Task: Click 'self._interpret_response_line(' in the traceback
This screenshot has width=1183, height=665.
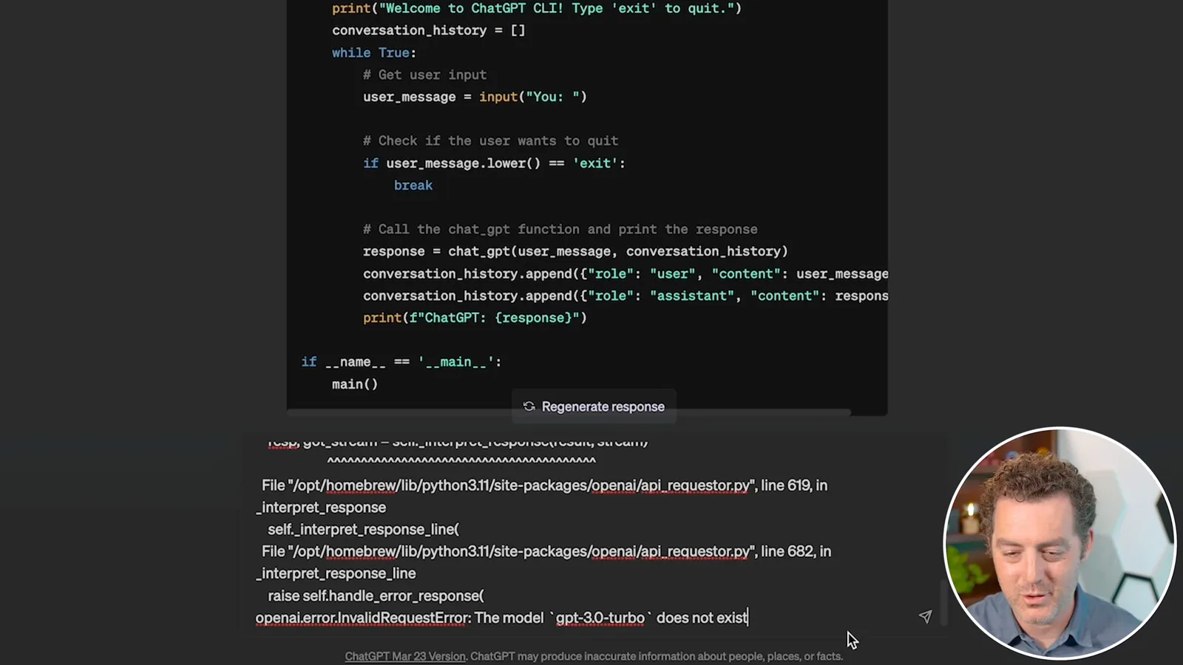Action: (x=363, y=530)
